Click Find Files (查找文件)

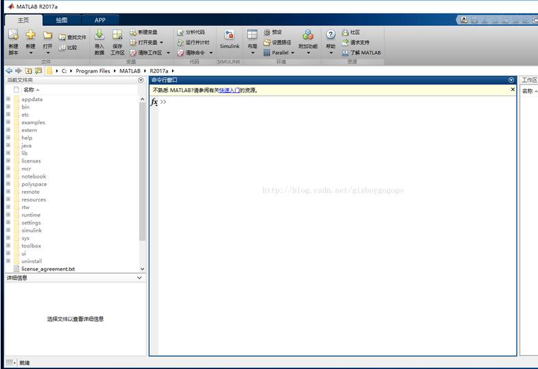(73, 37)
